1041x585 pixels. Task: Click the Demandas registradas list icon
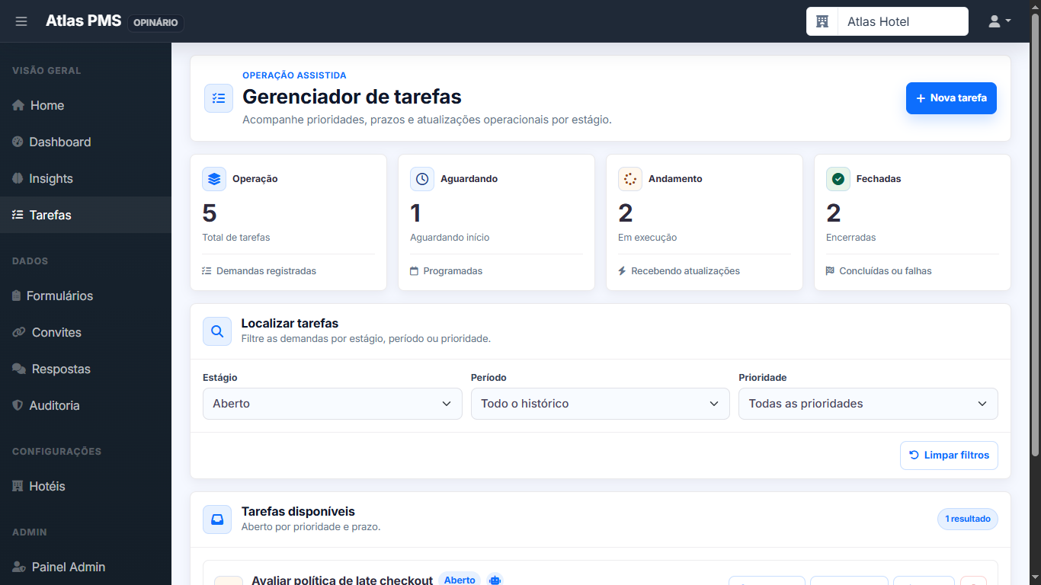[207, 271]
